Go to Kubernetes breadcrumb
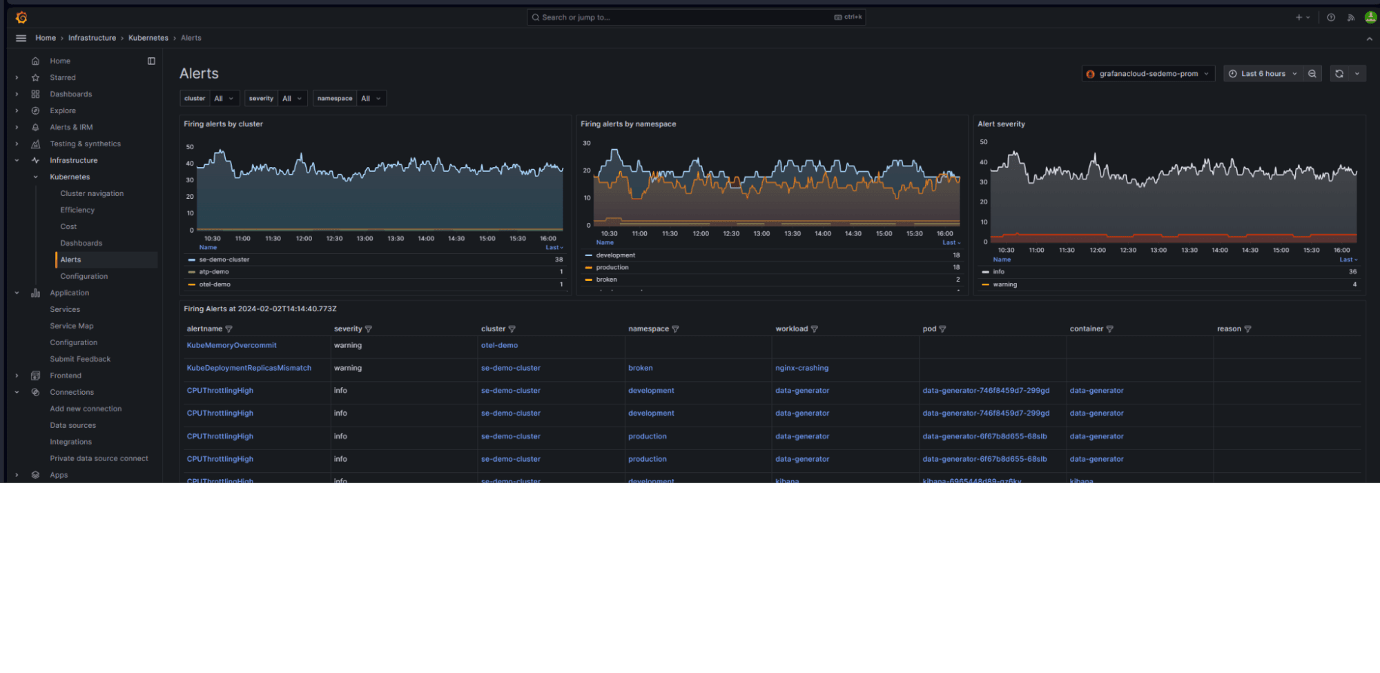This screenshot has height=673, width=1380. [x=148, y=38]
